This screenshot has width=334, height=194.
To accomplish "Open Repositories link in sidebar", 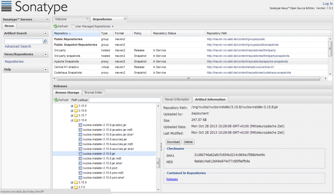I will tap(14, 61).
